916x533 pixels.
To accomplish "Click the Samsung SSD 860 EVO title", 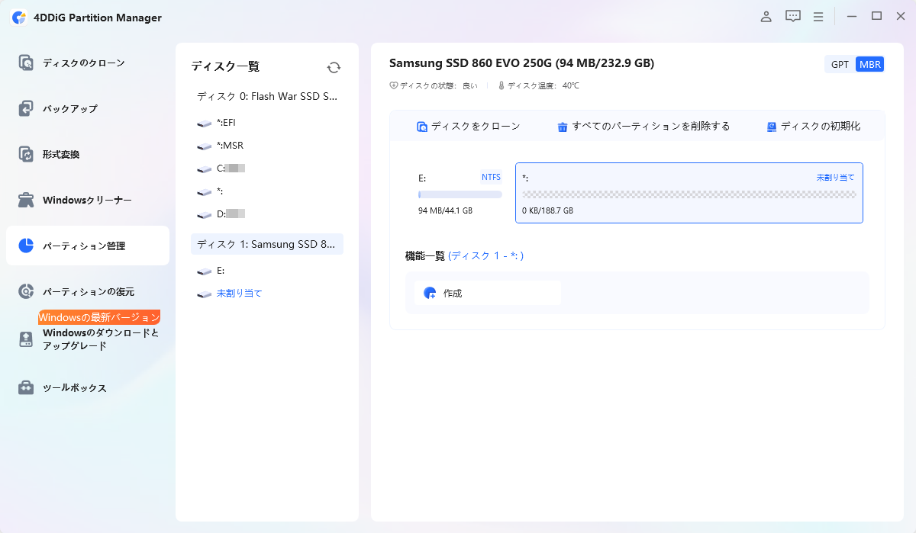I will 521,63.
